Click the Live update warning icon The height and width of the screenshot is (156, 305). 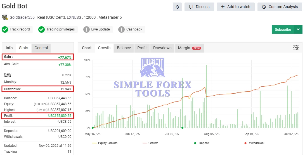pyautogui.click(x=86, y=29)
